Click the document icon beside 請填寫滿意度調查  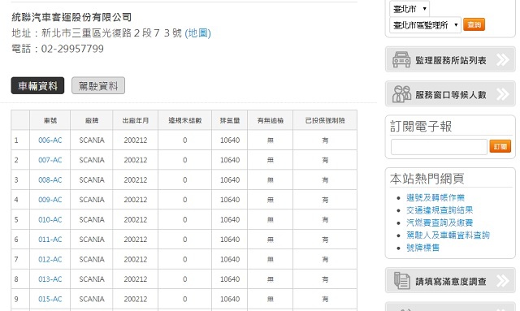tap(401, 280)
